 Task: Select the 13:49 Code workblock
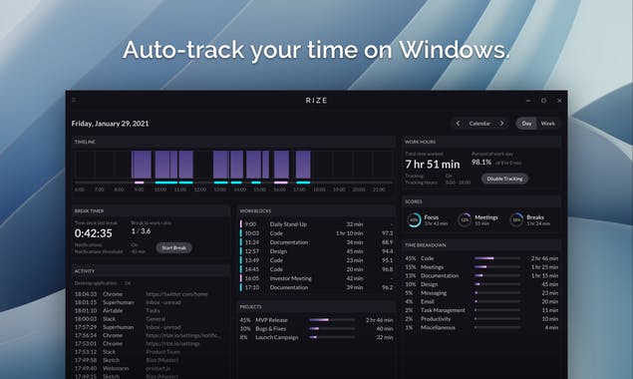[317, 260]
